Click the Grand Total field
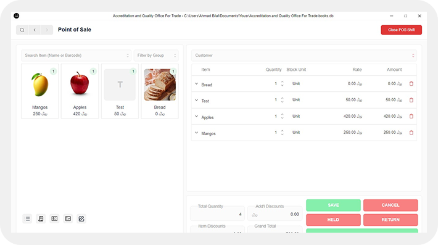The height and width of the screenshot is (245, 438). 275,230
